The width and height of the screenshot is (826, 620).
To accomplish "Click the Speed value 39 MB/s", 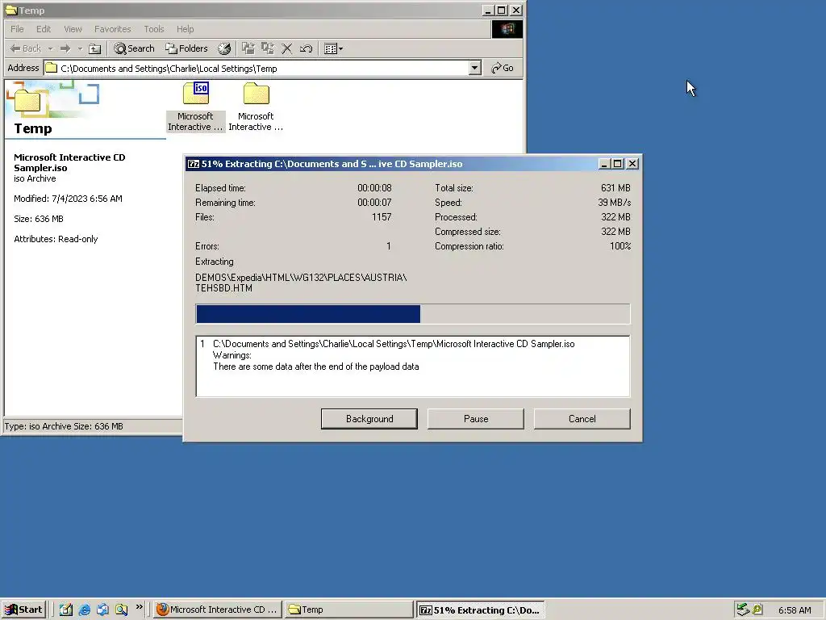I will pos(614,203).
